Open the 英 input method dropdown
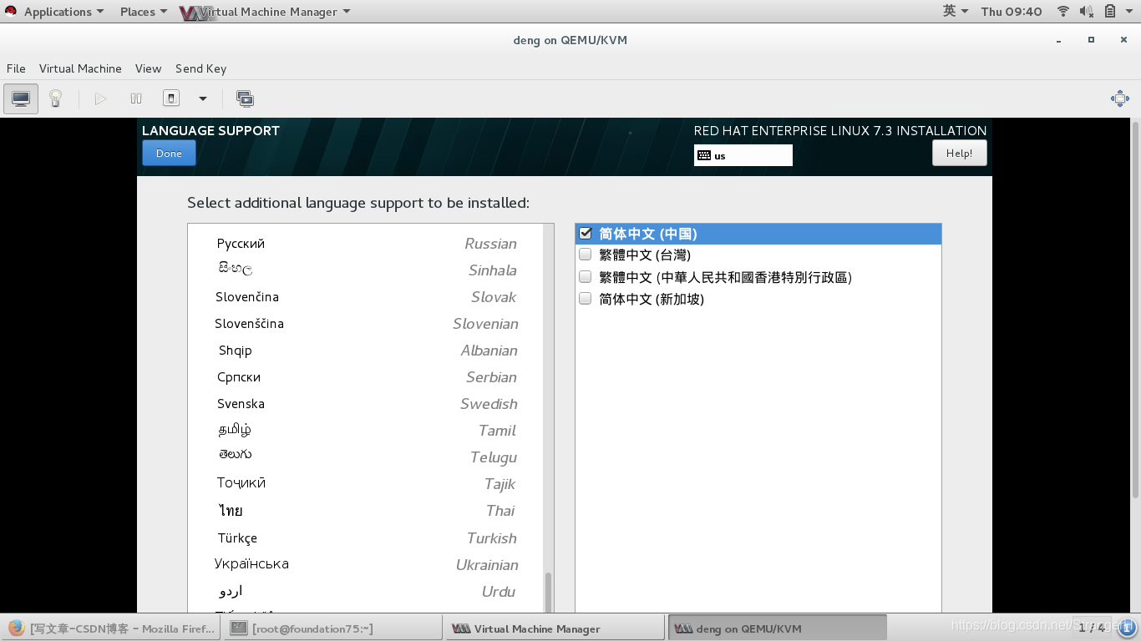The image size is (1141, 641). tap(956, 11)
